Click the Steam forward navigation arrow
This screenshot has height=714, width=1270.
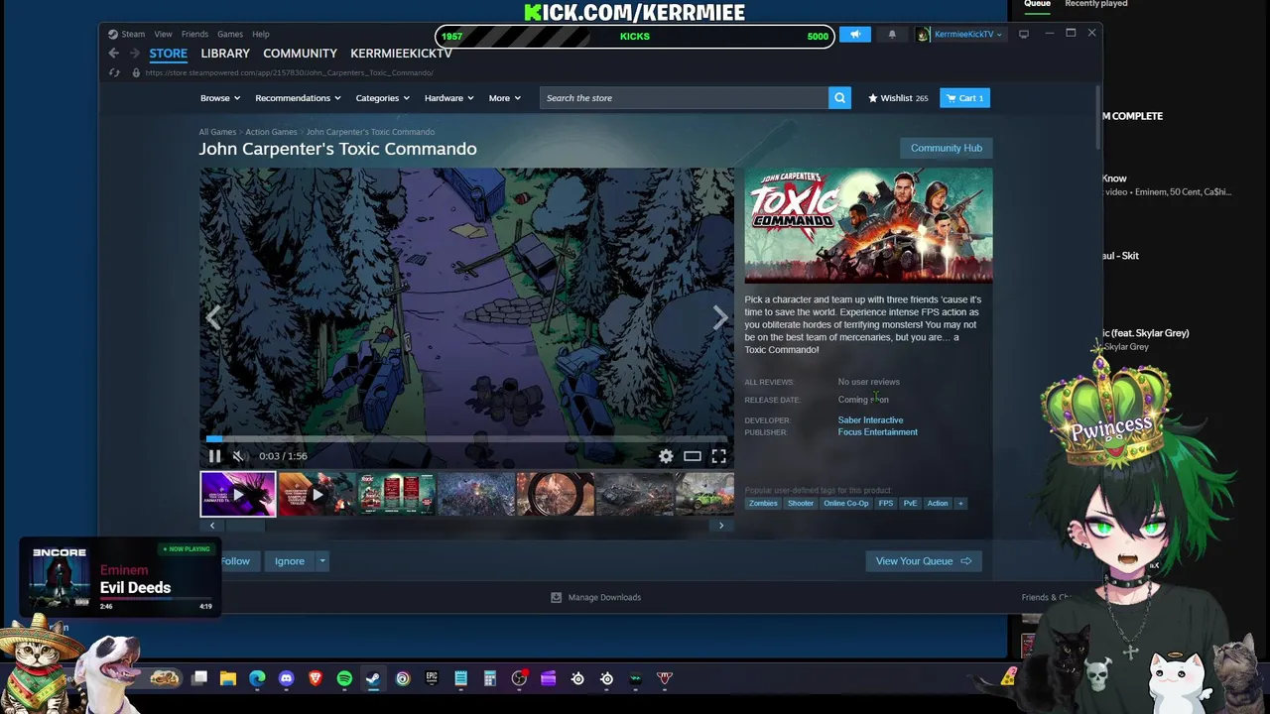tap(135, 54)
